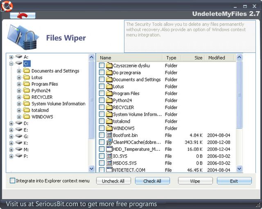
Task: Check the WINDOWS list checkbox
Action: tap(102, 128)
